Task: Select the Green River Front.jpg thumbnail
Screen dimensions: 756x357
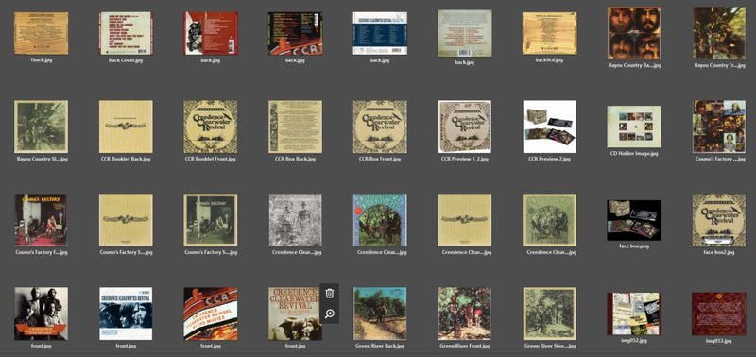Action: [x=465, y=314]
